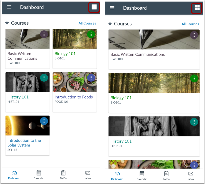The height and width of the screenshot is (184, 205).
Task: Switch to list view in left screen header
Action: pyautogui.click(x=94, y=7)
